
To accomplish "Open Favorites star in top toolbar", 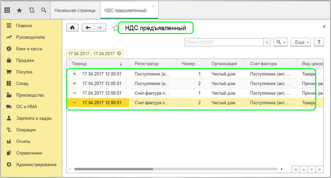I will [19, 10].
